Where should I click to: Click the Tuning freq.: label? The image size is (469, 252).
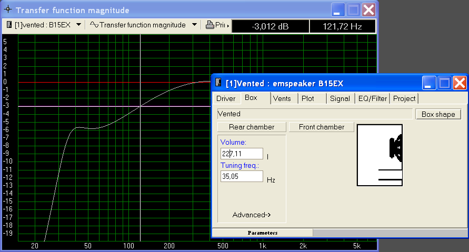tap(240, 165)
